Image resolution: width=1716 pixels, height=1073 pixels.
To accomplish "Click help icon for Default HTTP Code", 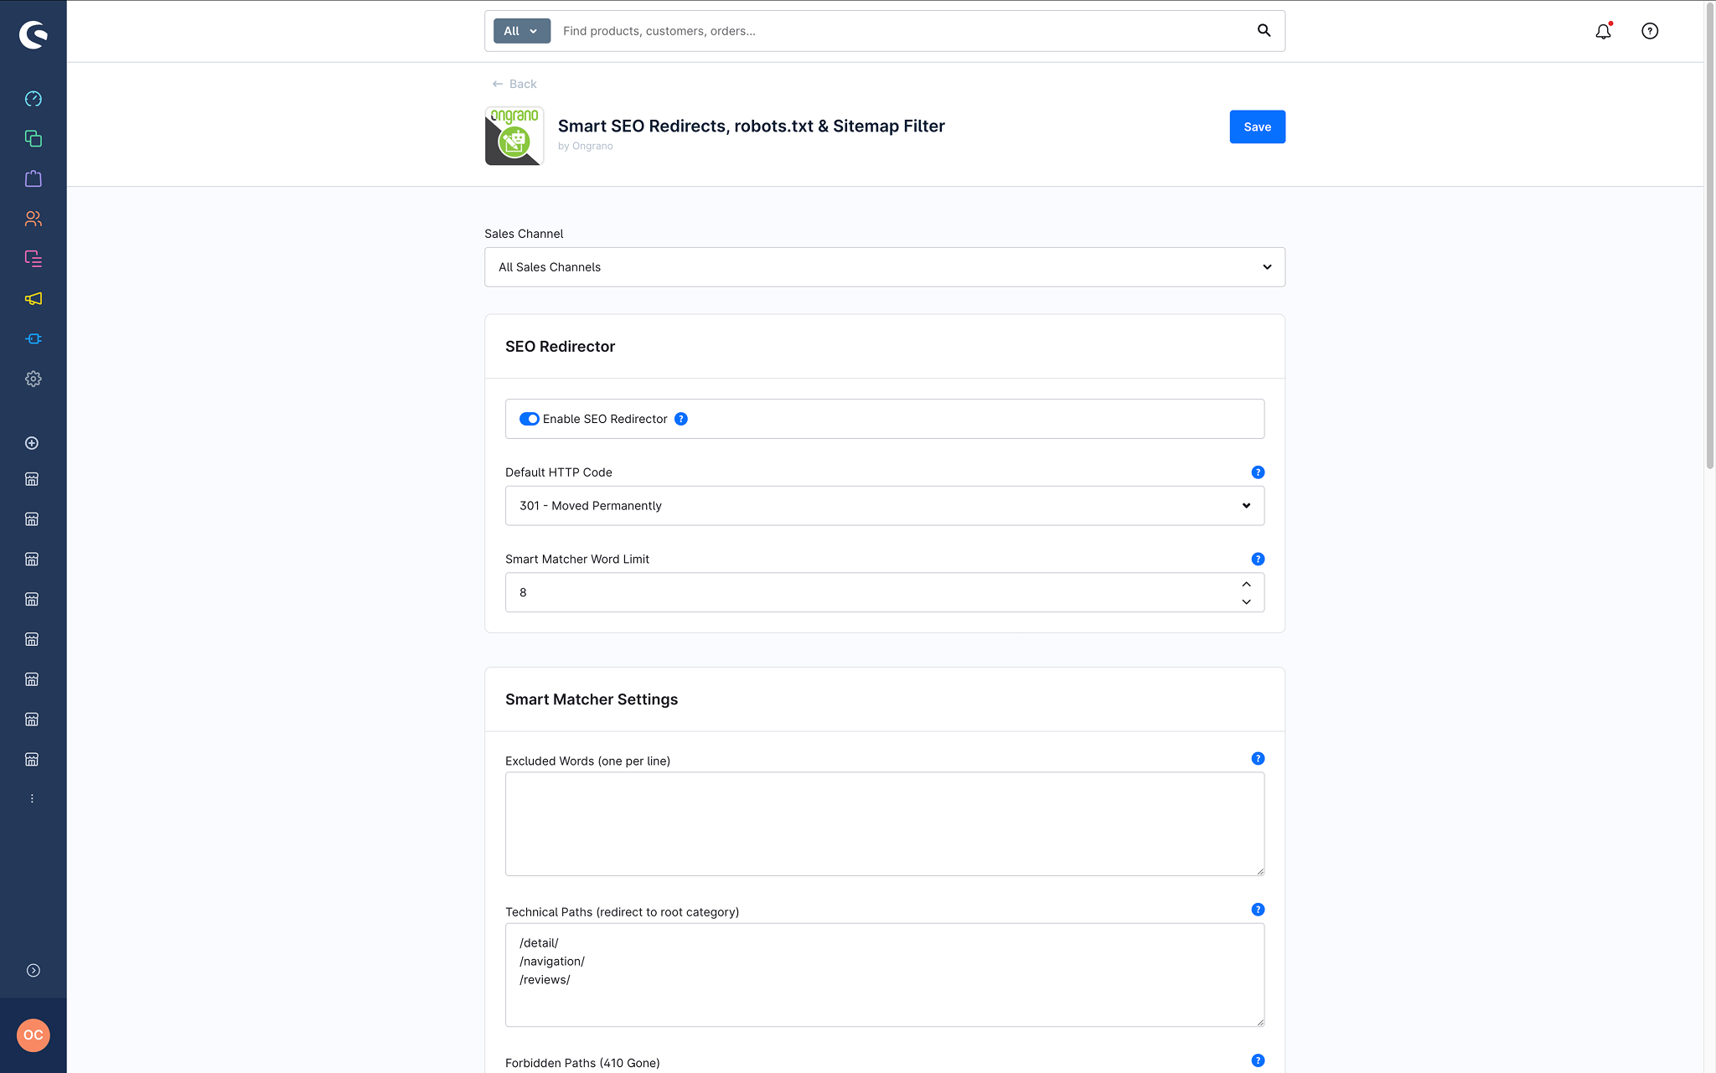I will point(1258,472).
